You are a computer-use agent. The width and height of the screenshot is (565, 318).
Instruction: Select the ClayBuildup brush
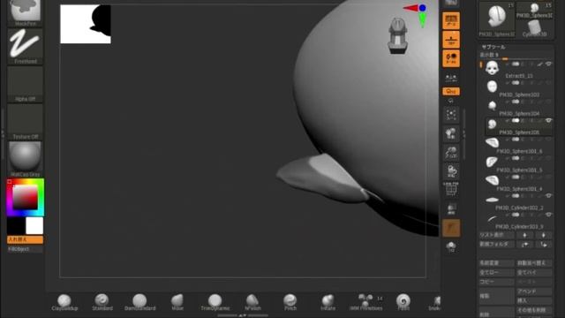click(64, 302)
